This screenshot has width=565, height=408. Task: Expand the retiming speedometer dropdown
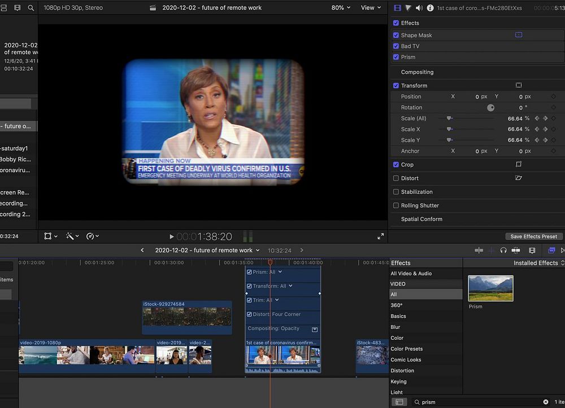pyautogui.click(x=93, y=236)
